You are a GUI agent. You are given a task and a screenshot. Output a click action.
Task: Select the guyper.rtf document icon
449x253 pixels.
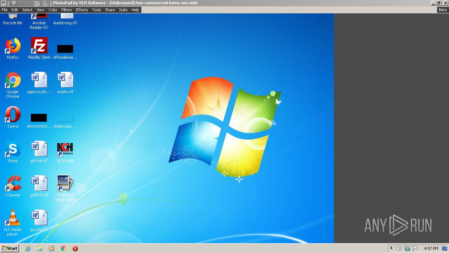click(x=39, y=221)
